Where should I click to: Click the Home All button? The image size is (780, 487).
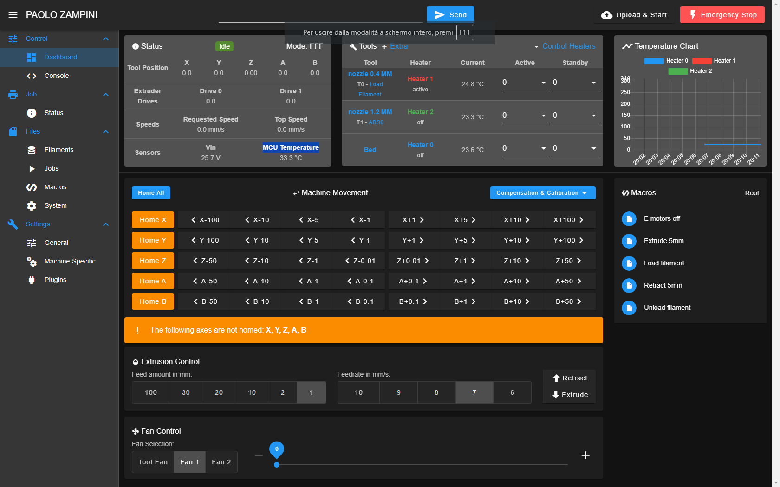click(x=151, y=193)
